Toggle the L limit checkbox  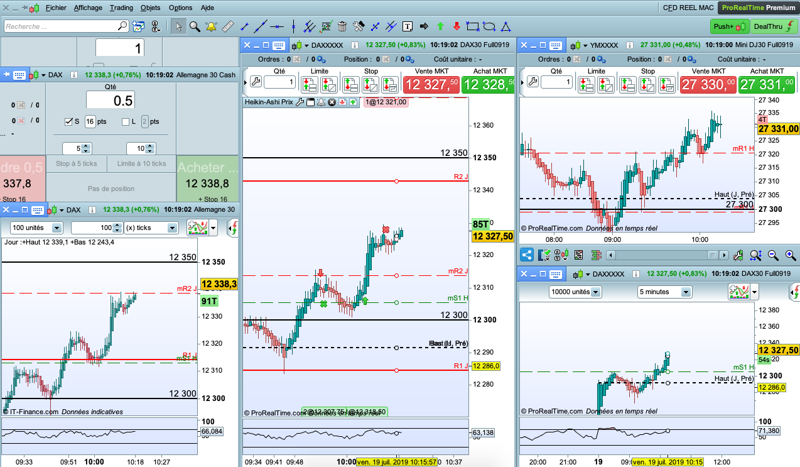(126, 121)
